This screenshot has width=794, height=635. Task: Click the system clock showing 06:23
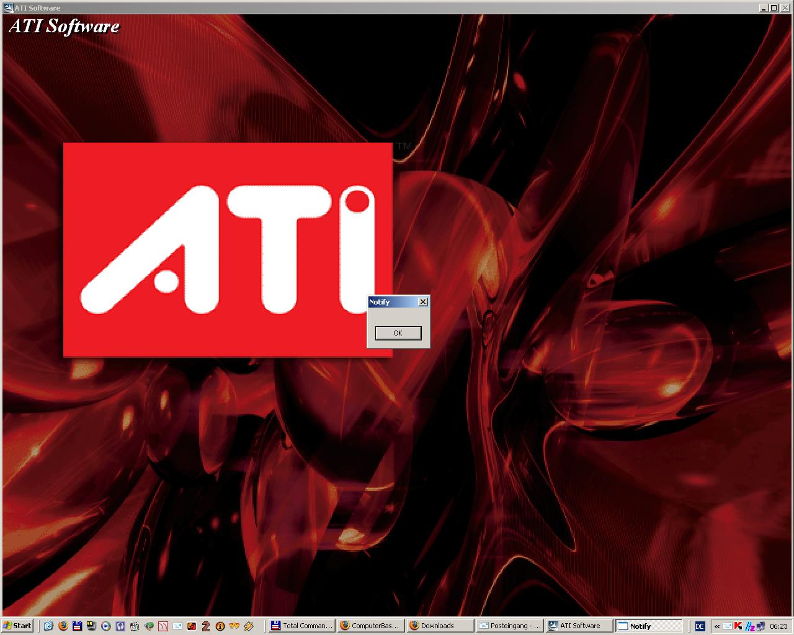click(x=778, y=626)
